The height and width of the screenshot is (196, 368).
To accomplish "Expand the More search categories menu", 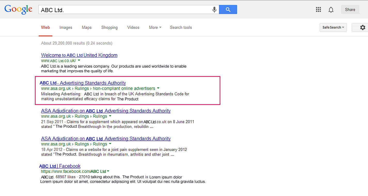I will pyautogui.click(x=155, y=28).
